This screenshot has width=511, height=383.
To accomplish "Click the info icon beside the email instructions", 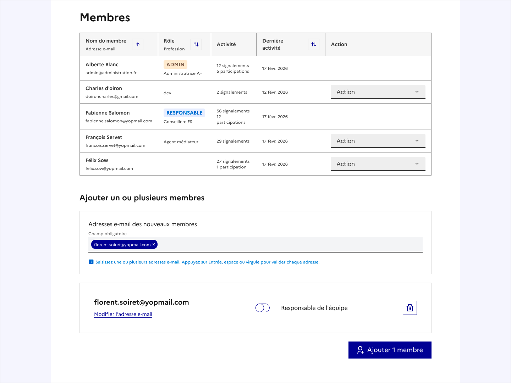I will 91,262.
